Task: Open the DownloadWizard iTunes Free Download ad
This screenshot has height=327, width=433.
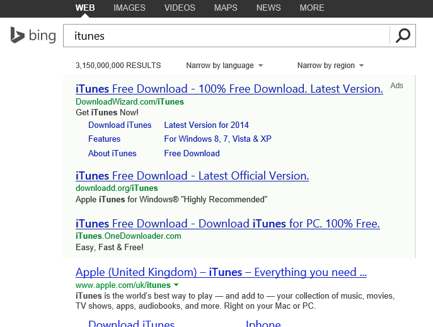Action: (229, 89)
